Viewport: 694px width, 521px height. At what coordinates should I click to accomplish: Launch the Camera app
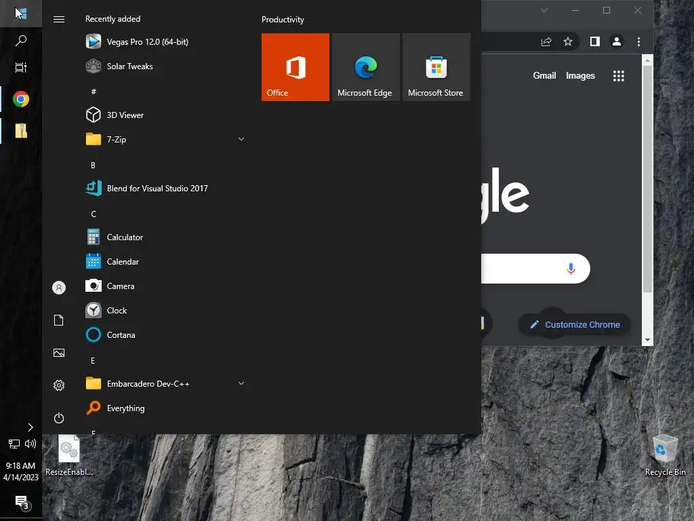coord(165,286)
